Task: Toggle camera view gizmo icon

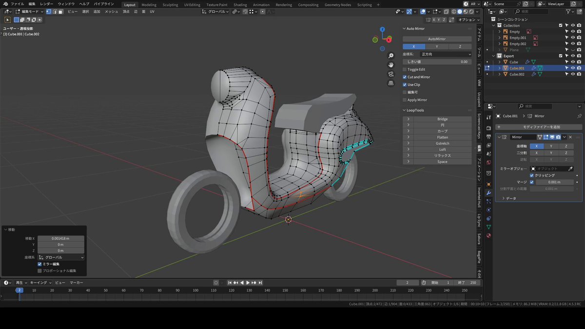Action: pos(391,74)
